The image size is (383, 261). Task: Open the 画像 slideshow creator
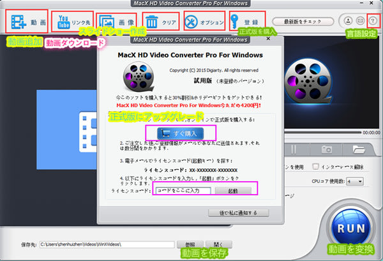click(117, 22)
